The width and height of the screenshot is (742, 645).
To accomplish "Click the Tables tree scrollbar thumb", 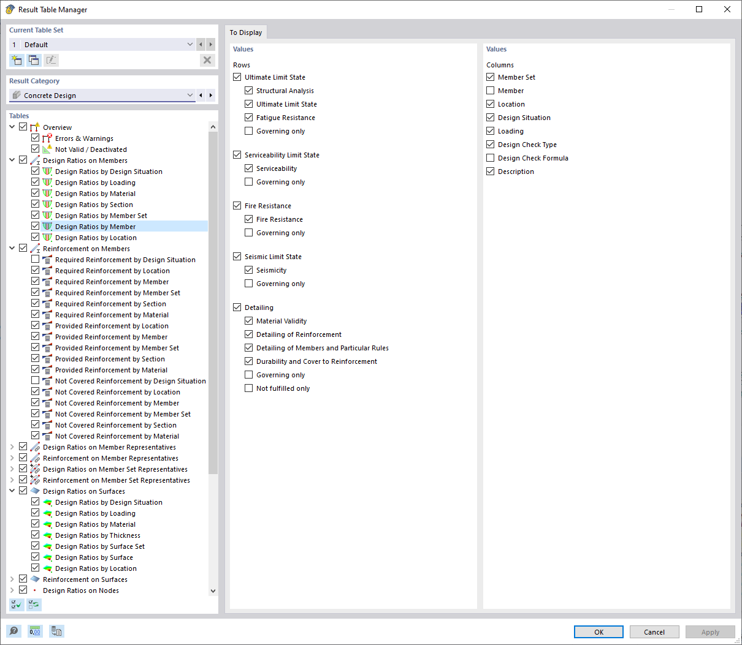I will click(x=213, y=303).
